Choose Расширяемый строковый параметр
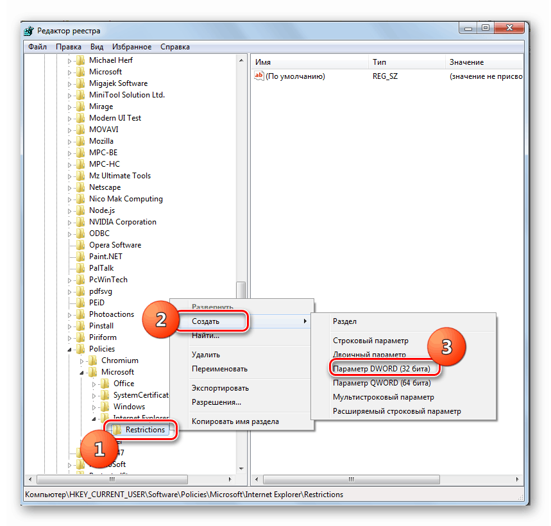Viewport: 551px width, 526px height. click(403, 411)
